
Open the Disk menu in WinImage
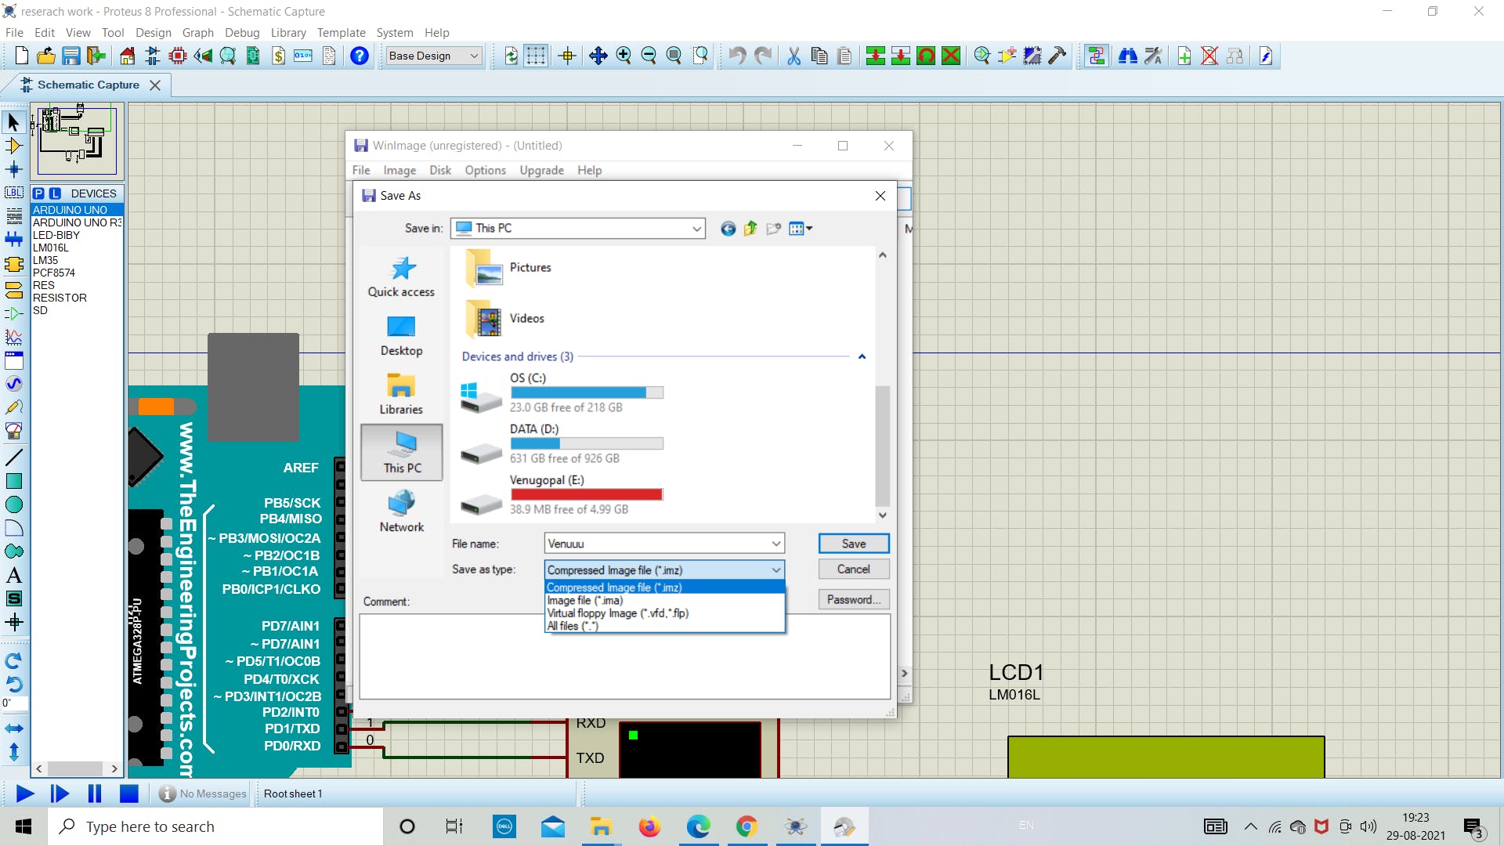tap(440, 170)
